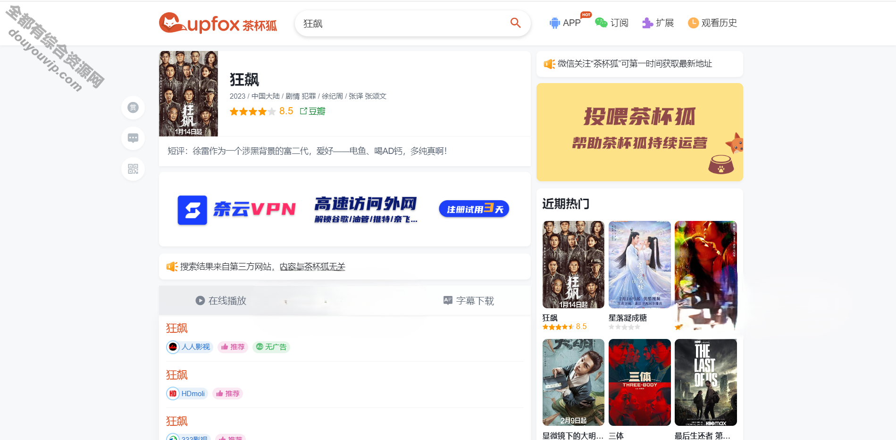The width and height of the screenshot is (896, 440).
Task: Click the 赏 reward floating icon
Action: coord(133,108)
